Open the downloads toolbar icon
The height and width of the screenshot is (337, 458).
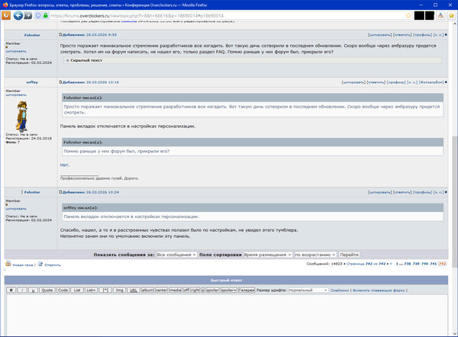pyautogui.click(x=440, y=15)
